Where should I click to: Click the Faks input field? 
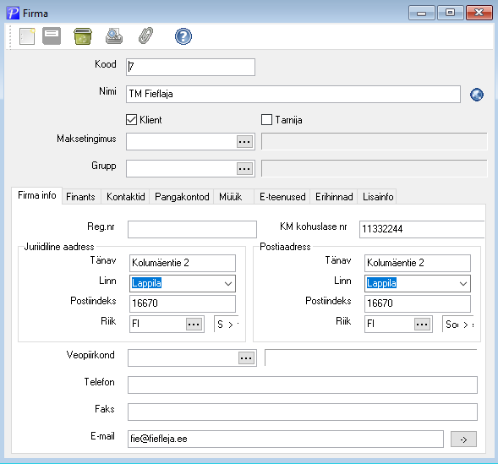[x=303, y=412]
